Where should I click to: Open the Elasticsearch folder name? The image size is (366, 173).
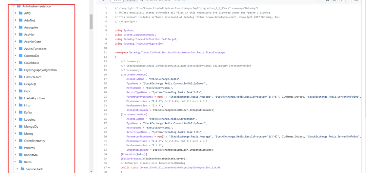(x=33, y=77)
